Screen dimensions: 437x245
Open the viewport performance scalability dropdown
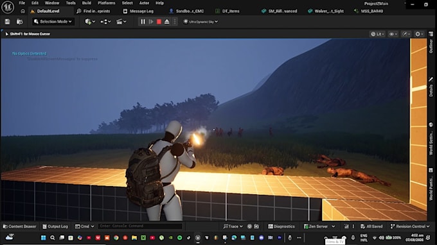[x=406, y=34]
